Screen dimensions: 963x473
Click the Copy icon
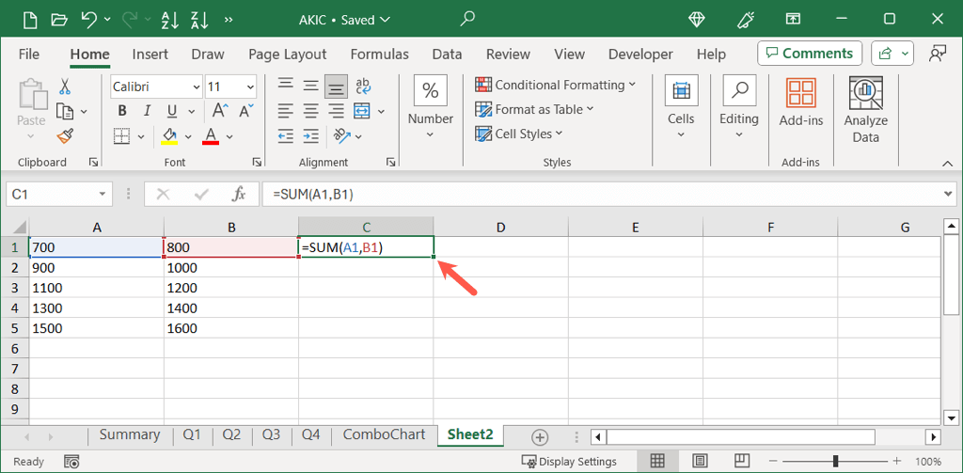coord(65,111)
